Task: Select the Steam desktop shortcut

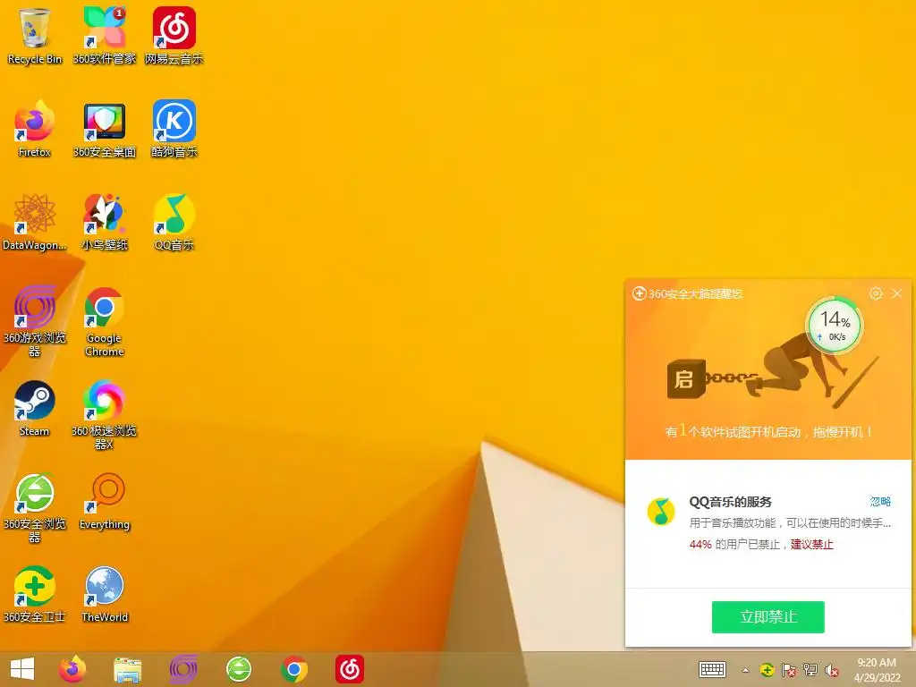Action: pos(35,408)
